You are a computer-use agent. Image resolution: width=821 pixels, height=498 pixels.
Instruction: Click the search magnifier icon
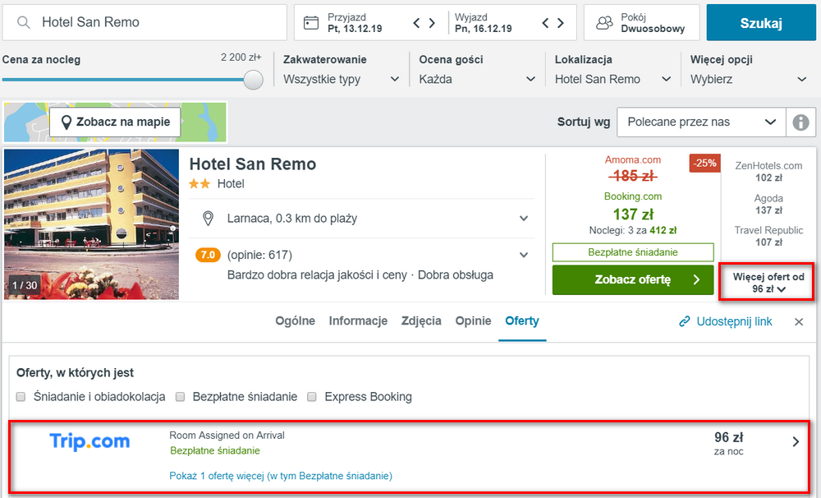[24, 23]
